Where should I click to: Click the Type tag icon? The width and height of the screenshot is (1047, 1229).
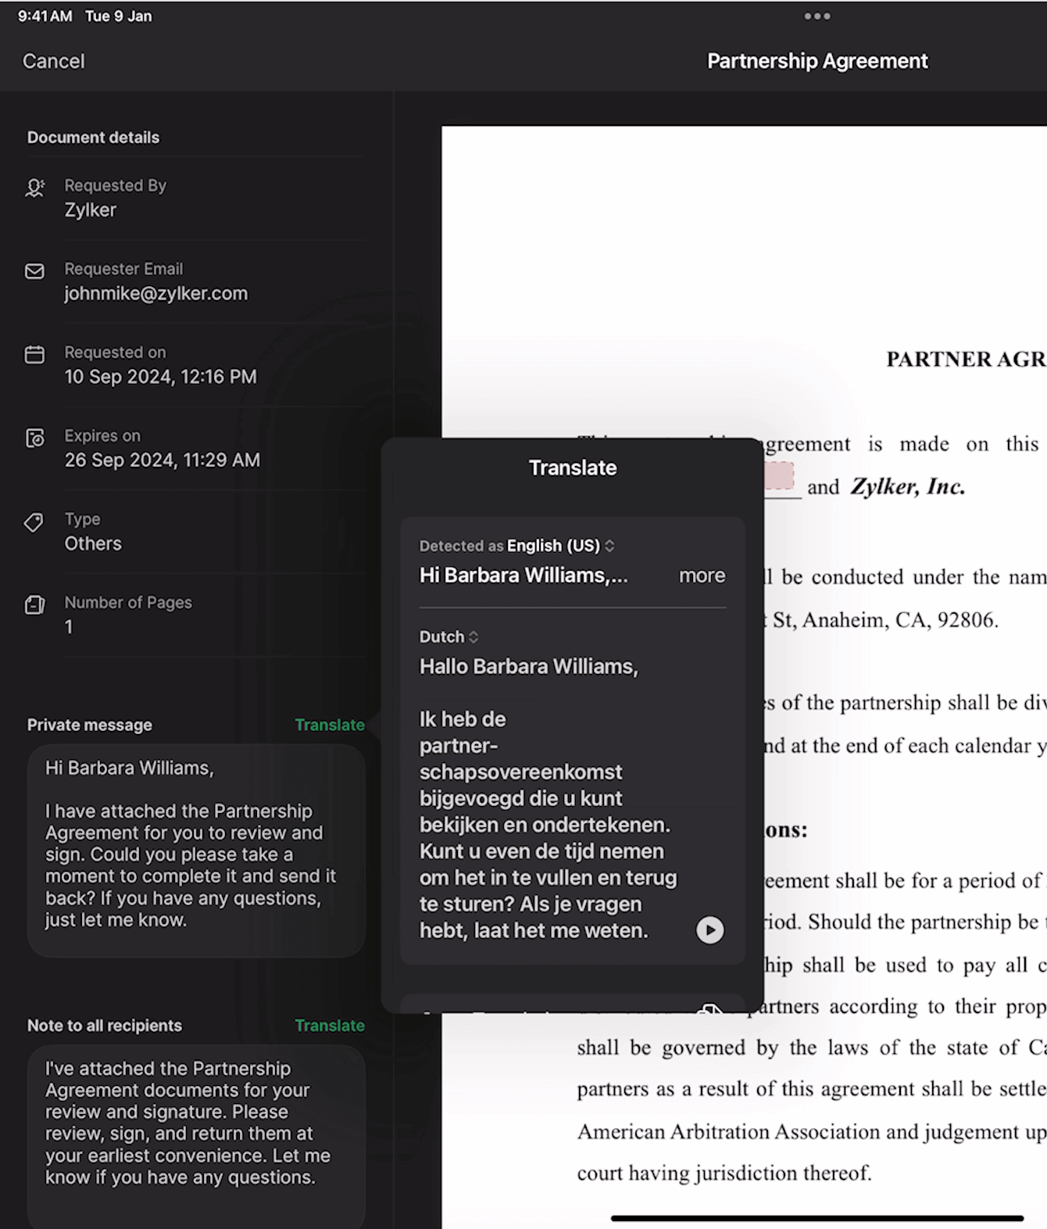34,522
